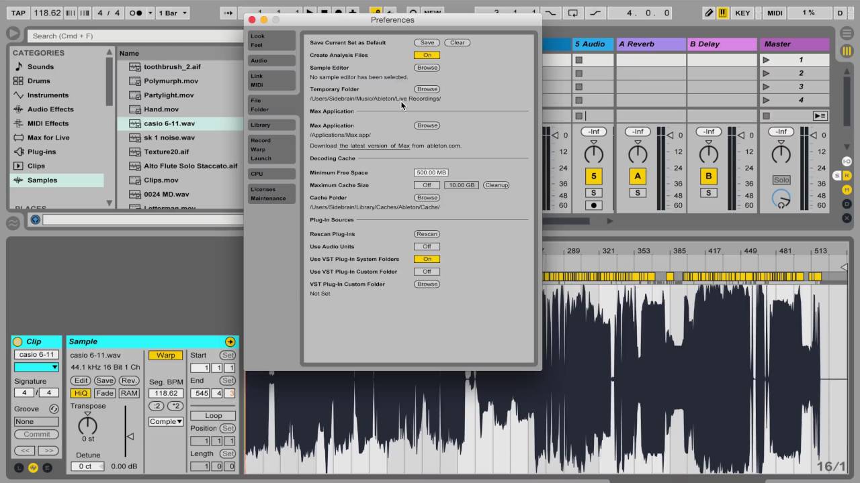The width and height of the screenshot is (860, 483).
Task: Toggle the RAM mode button
Action: coord(129,393)
